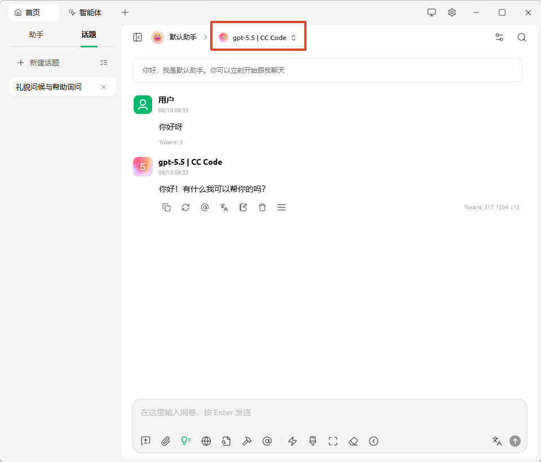Mention a model in input toolbar

(x=267, y=441)
